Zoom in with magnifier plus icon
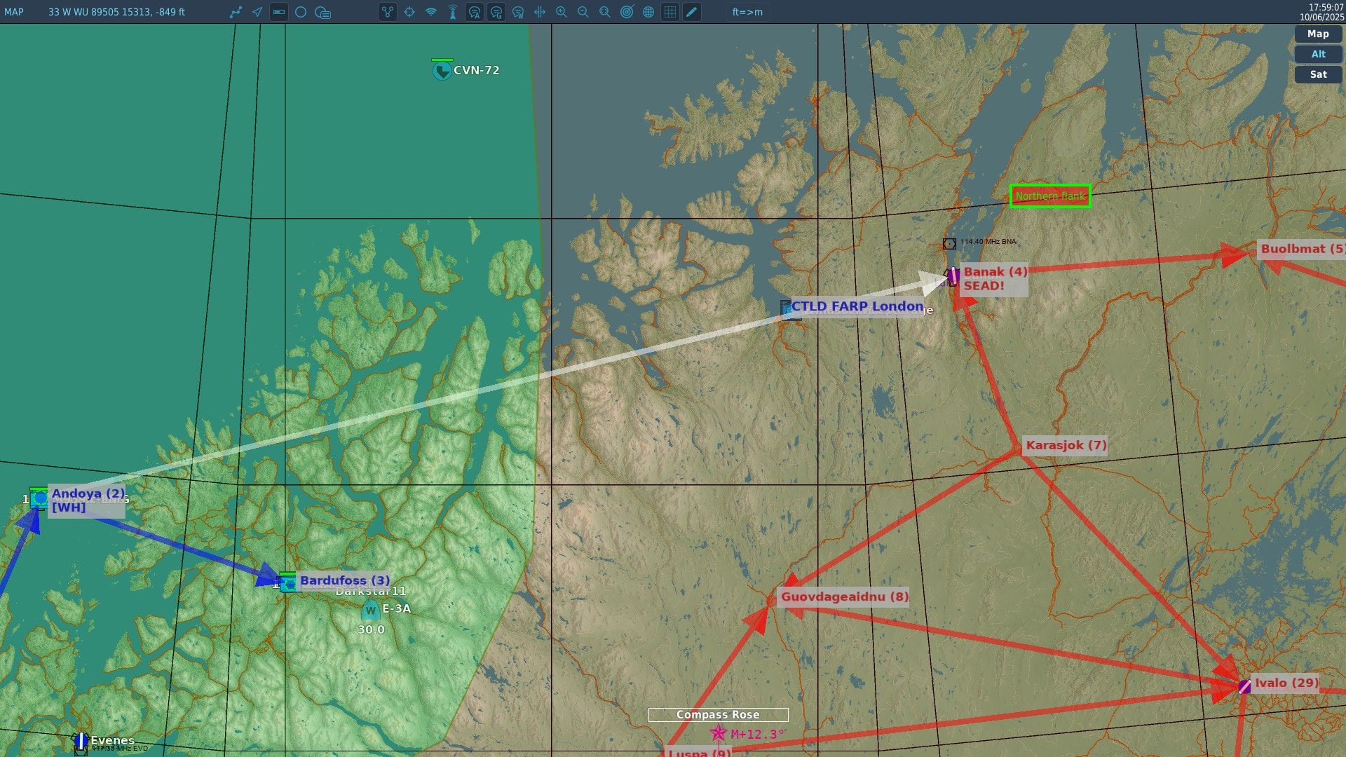 [x=562, y=12]
